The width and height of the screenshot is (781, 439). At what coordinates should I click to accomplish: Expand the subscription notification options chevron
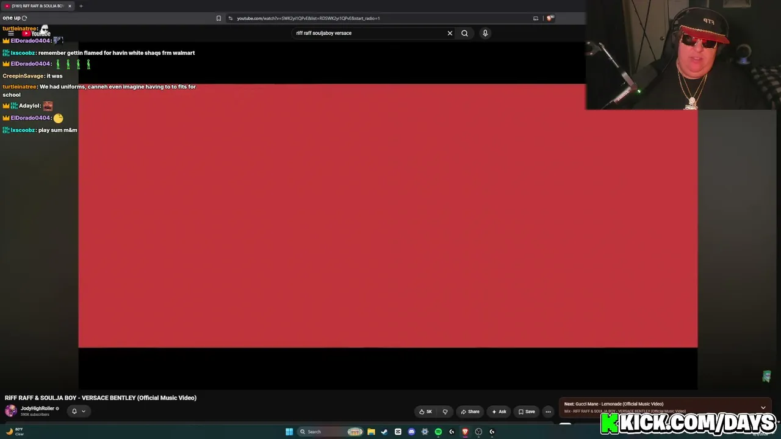84,411
